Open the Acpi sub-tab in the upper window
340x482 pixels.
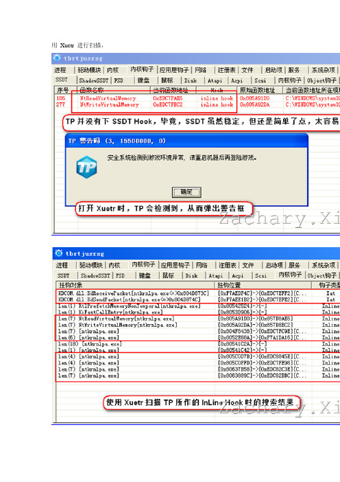[237, 80]
